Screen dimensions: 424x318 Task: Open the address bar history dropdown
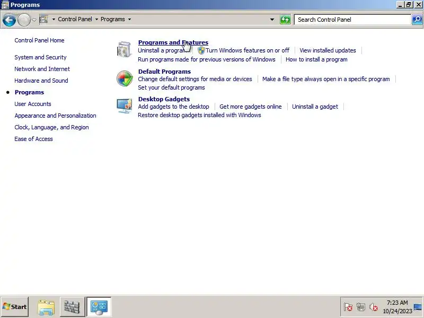[272, 20]
